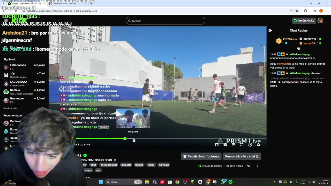The width and height of the screenshot is (331, 186).
Task: Show hidden system tray icons
Action: pyautogui.click(x=275, y=182)
